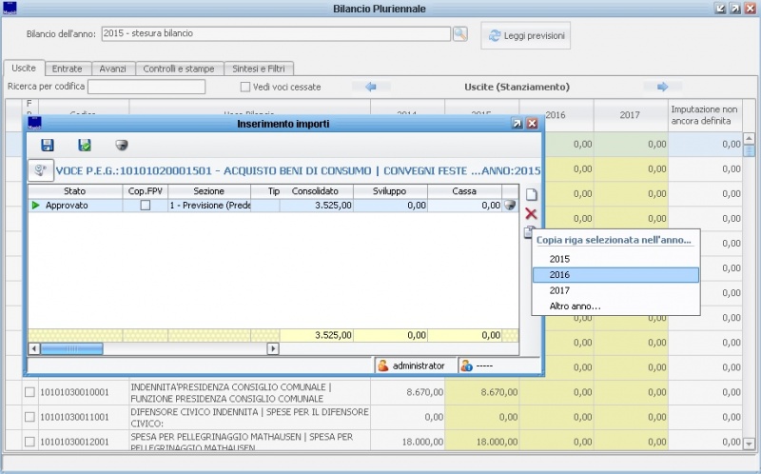The image size is (761, 474).
Task: Enable the Vedi voci cessate checkbox
Action: point(244,87)
